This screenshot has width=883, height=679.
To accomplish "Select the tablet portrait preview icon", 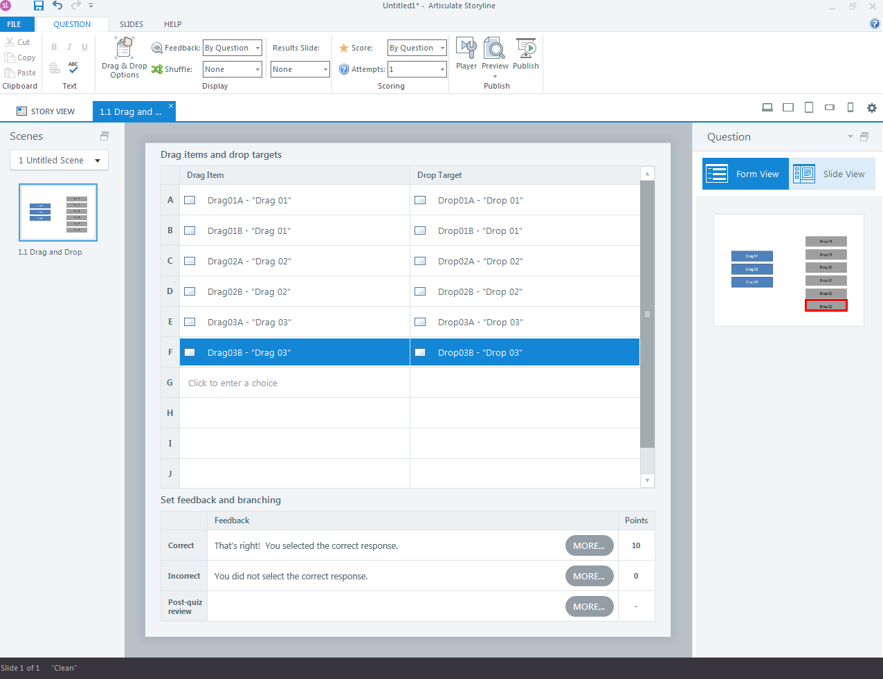I will (808, 108).
